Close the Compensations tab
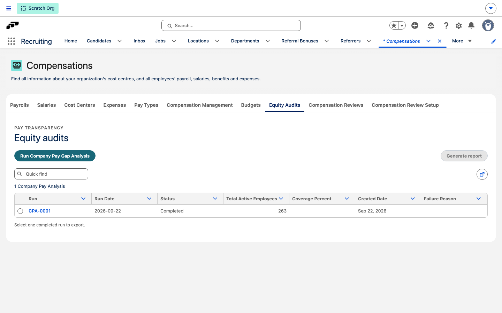 click(440, 41)
